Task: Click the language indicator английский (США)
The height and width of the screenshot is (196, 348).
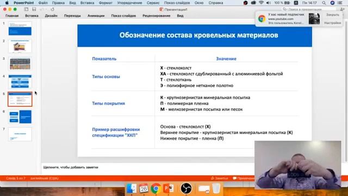Action: 45,178
